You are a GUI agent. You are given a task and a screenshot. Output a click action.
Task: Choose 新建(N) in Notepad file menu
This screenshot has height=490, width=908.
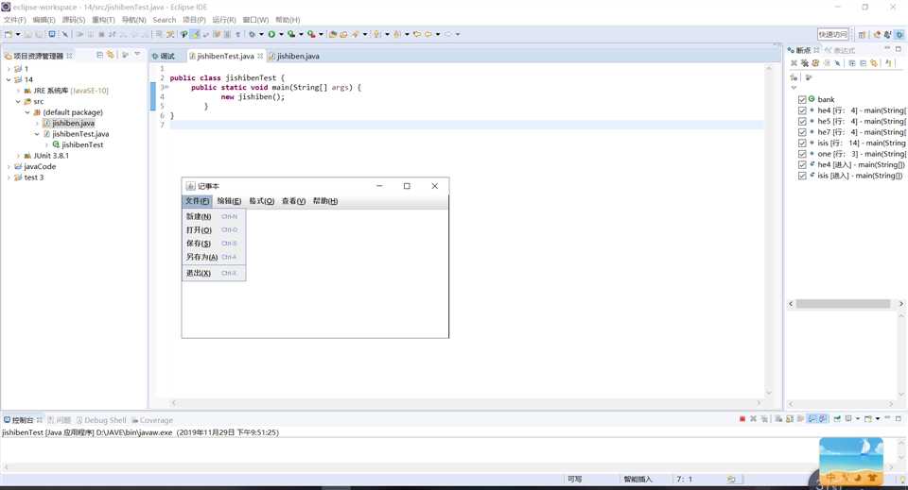[213, 217]
